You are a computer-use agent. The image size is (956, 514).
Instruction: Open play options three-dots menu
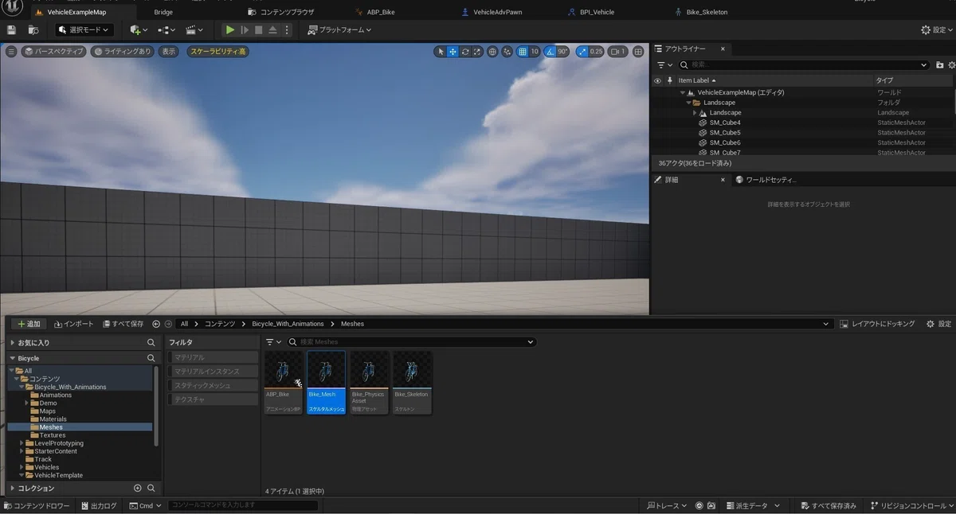point(288,30)
